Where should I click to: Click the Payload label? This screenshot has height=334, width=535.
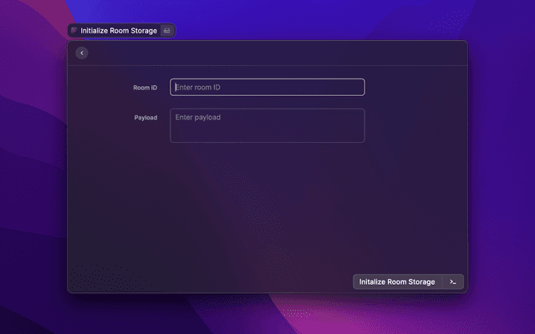(145, 118)
